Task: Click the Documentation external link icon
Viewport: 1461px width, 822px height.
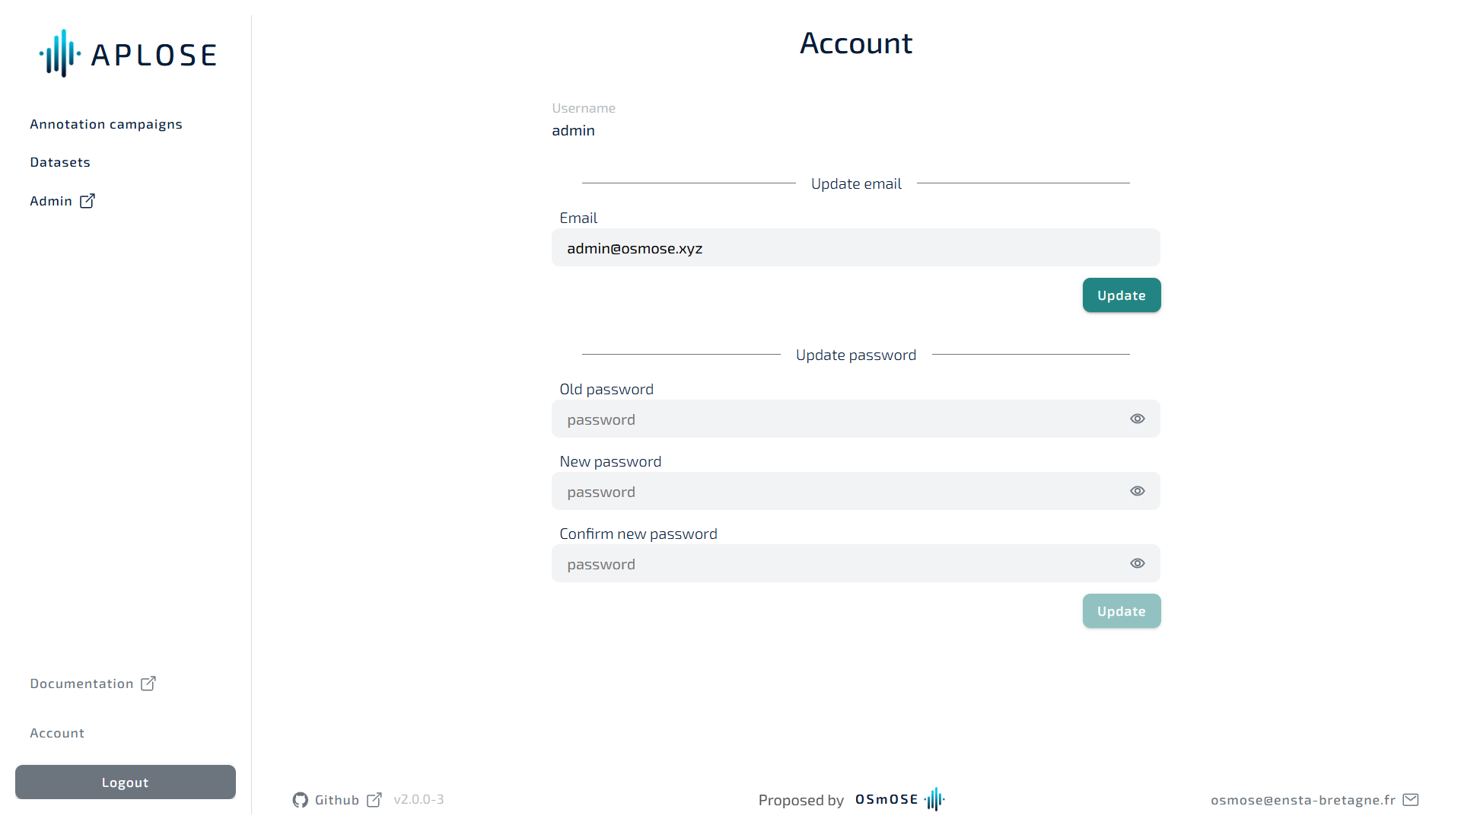Action: pyautogui.click(x=148, y=683)
